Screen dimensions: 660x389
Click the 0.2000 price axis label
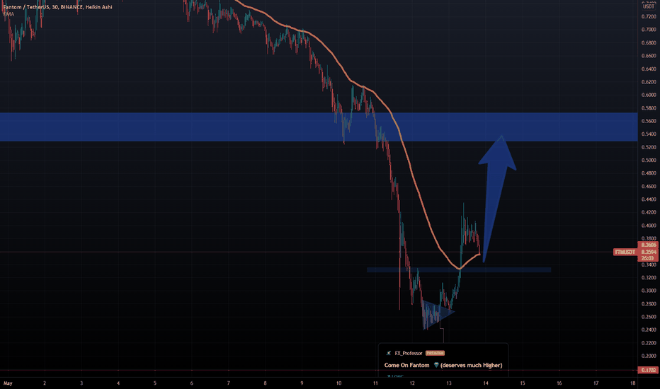point(649,356)
